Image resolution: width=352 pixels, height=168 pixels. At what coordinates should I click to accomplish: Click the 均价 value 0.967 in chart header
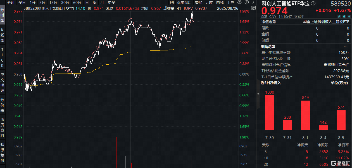click(156, 8)
